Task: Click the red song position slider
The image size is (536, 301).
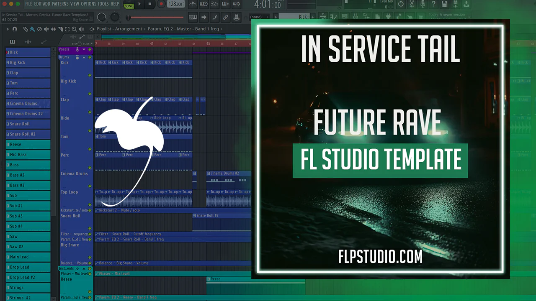Action: point(155,18)
